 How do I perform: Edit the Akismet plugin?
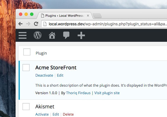pos(56,114)
